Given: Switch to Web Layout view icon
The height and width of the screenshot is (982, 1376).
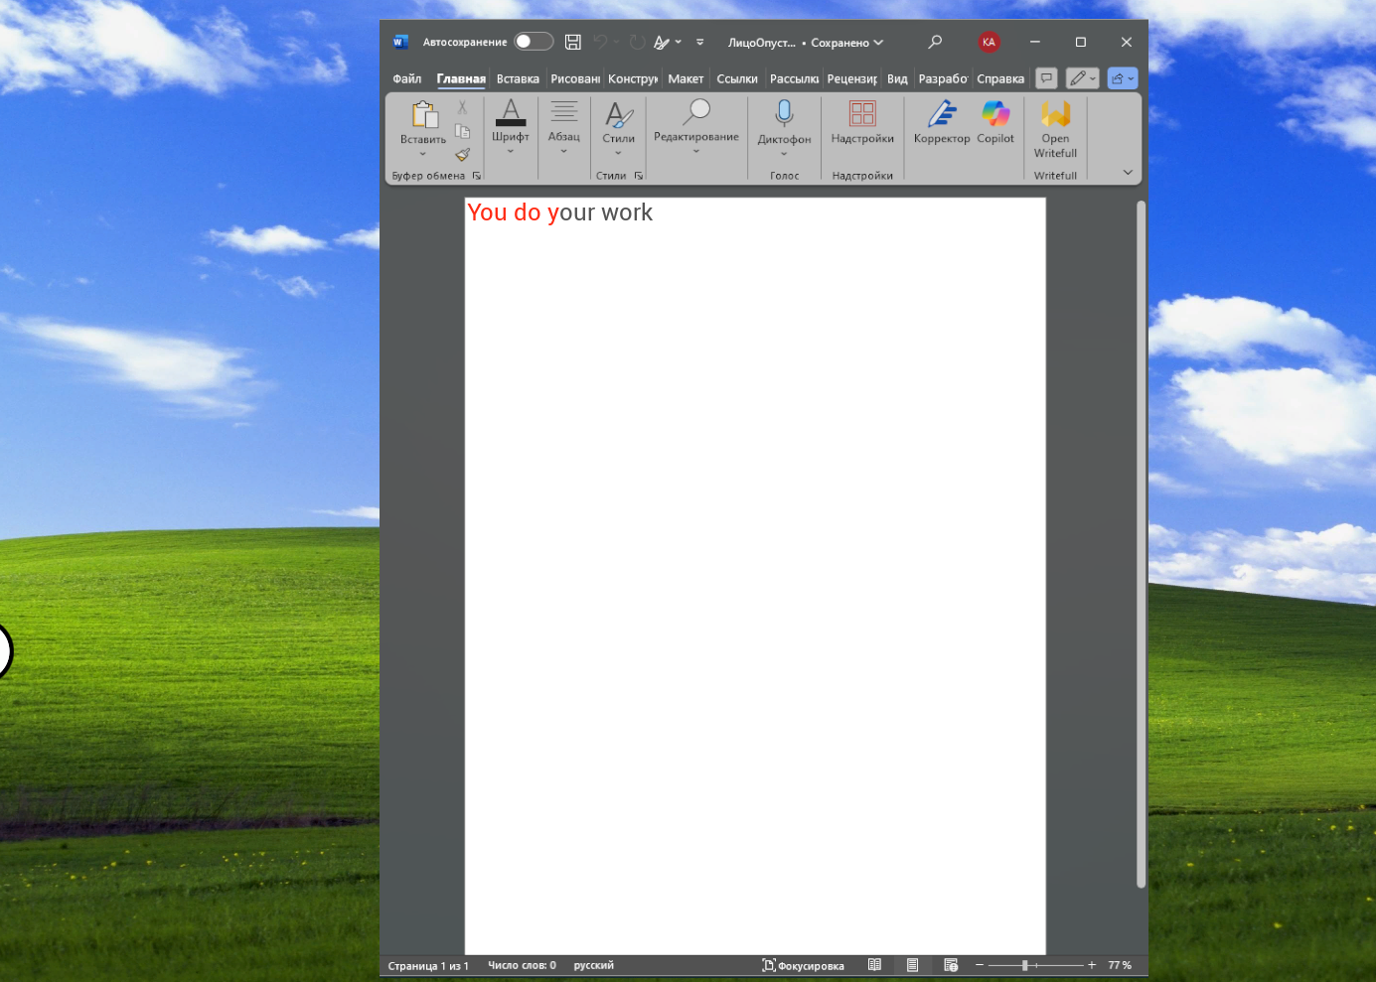Looking at the screenshot, I should 951,965.
